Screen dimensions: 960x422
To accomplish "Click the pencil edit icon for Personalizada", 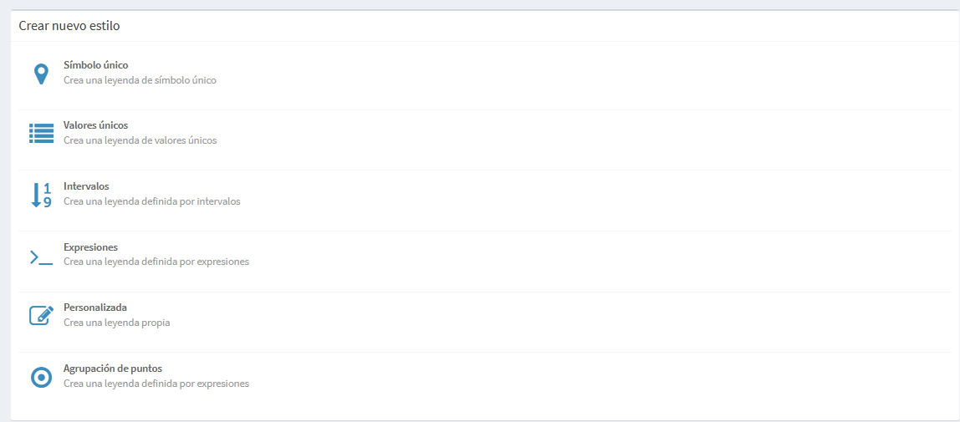I will click(42, 315).
